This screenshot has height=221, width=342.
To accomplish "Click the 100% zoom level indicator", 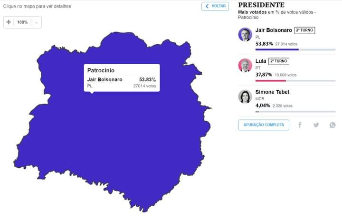I will (x=22, y=22).
